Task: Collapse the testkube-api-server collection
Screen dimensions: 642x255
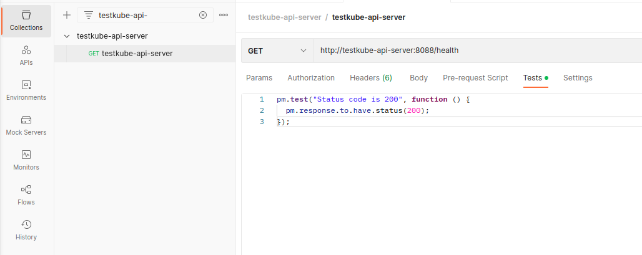Action: [x=67, y=36]
